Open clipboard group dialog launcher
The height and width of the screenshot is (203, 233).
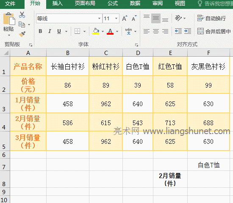[31, 45]
